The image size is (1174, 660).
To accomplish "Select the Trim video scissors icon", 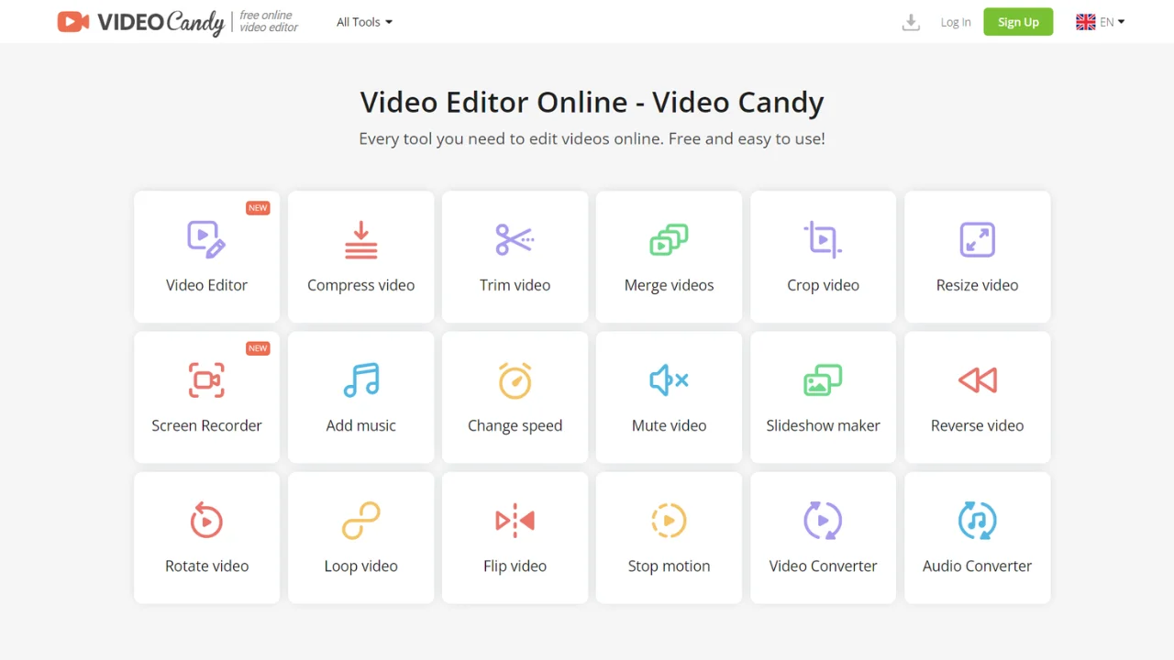I will point(515,240).
